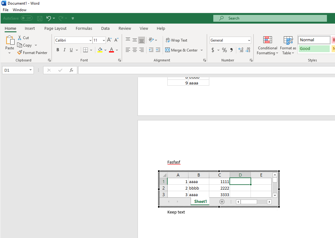
Task: Open the Page Layout tab
Action: pos(55,28)
